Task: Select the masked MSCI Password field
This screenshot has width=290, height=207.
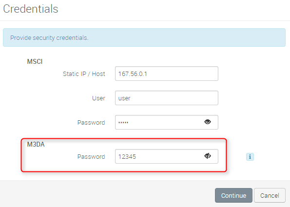Action: pyautogui.click(x=167, y=122)
